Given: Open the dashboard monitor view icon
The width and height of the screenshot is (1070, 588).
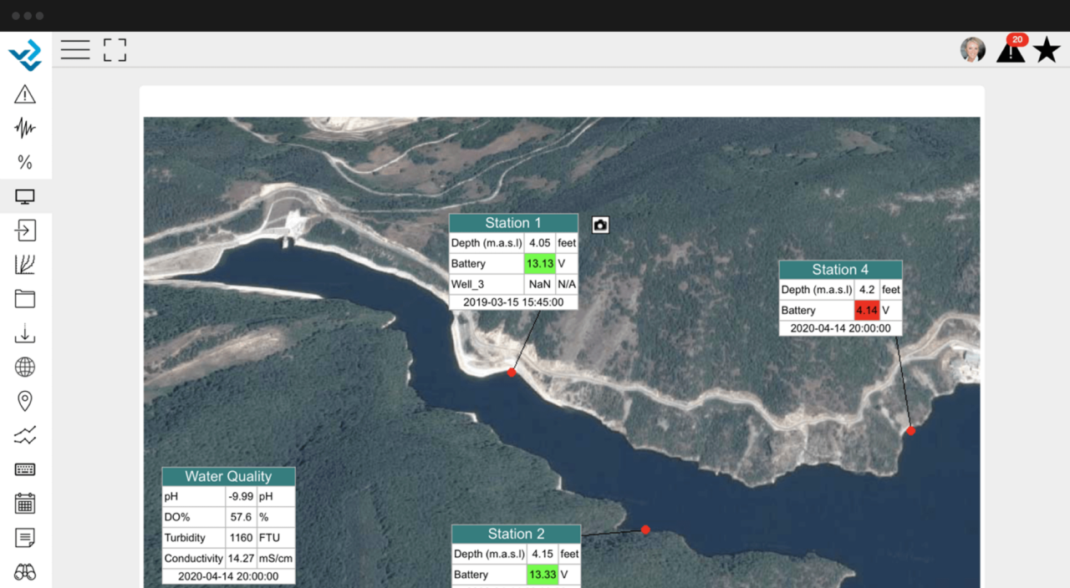Looking at the screenshot, I should (x=25, y=196).
